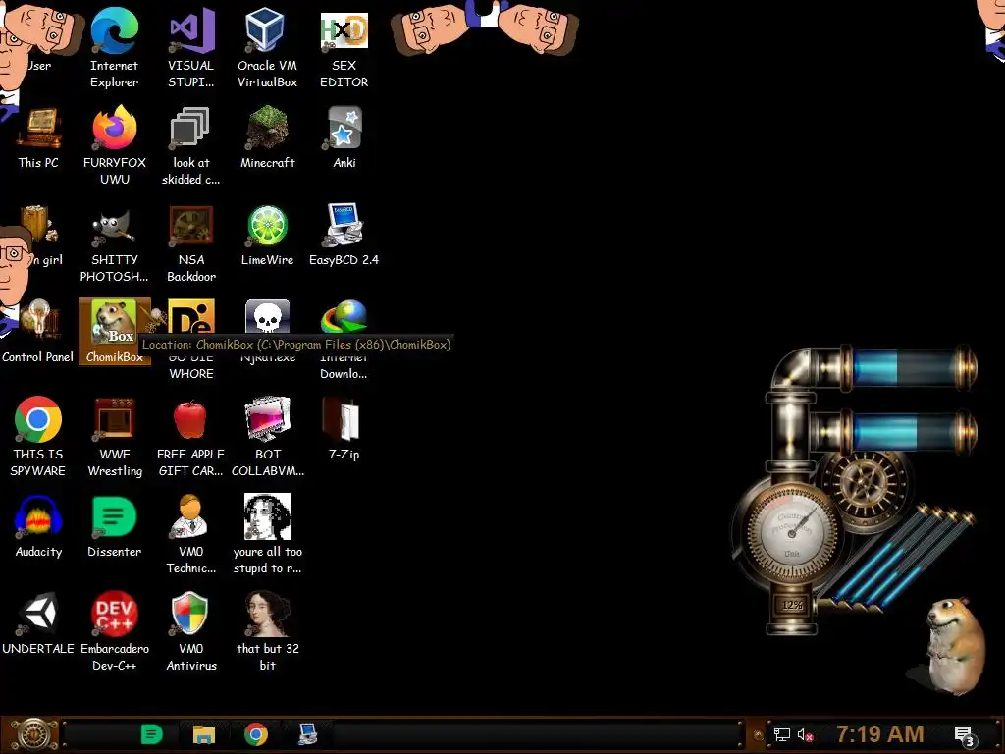Click the computer icon in the taskbar

coord(308,734)
